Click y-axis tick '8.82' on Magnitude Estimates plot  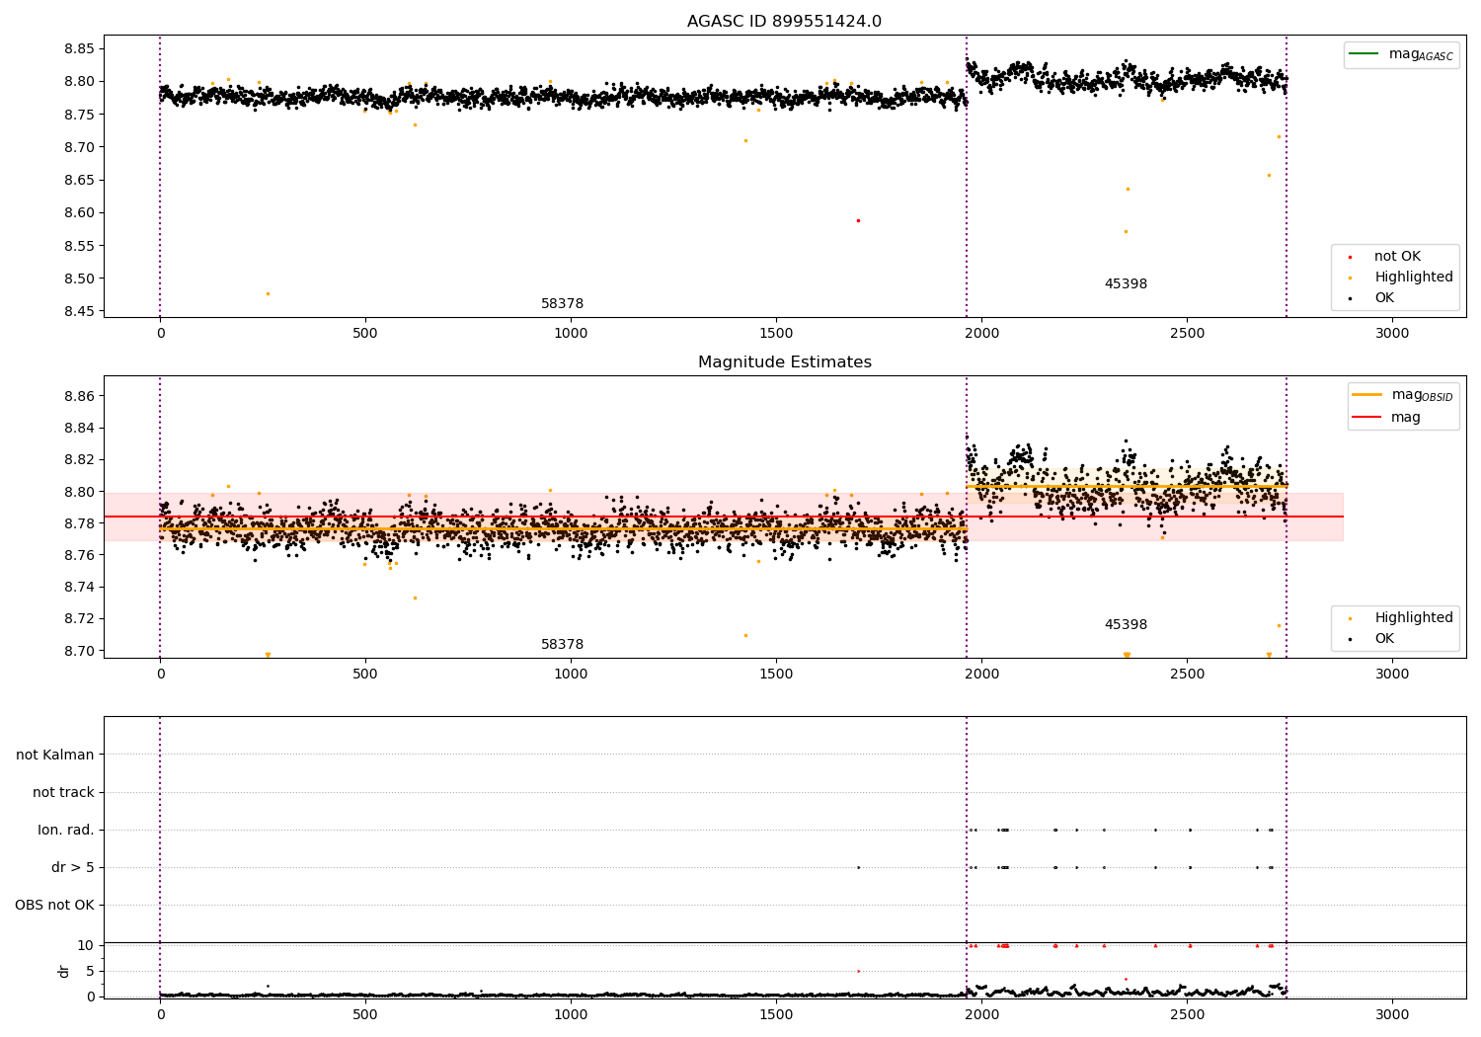click(78, 459)
